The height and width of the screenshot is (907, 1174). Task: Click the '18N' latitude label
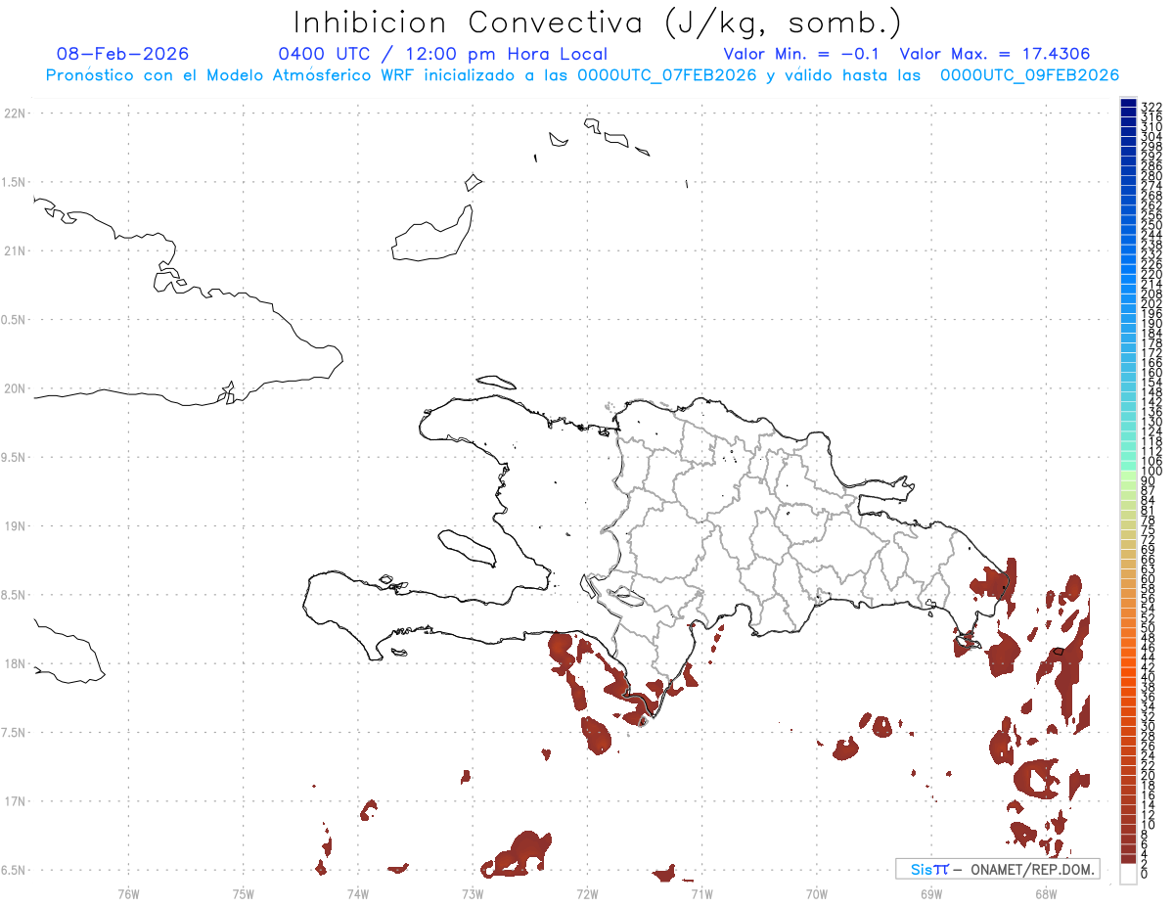pyautogui.click(x=14, y=663)
